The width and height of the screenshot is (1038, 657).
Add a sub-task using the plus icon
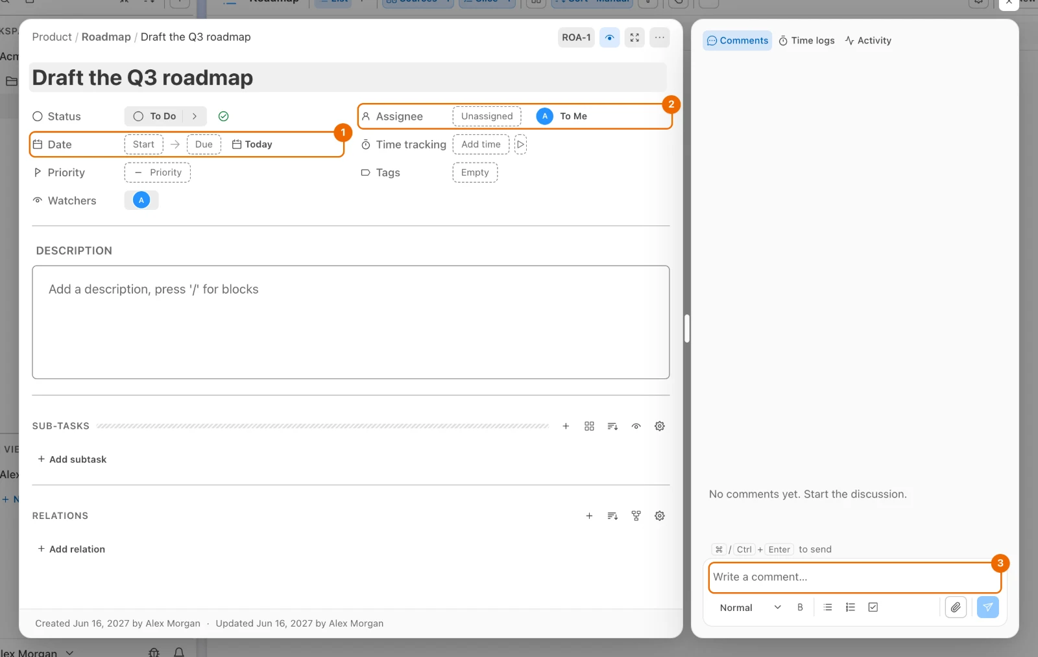point(566,426)
